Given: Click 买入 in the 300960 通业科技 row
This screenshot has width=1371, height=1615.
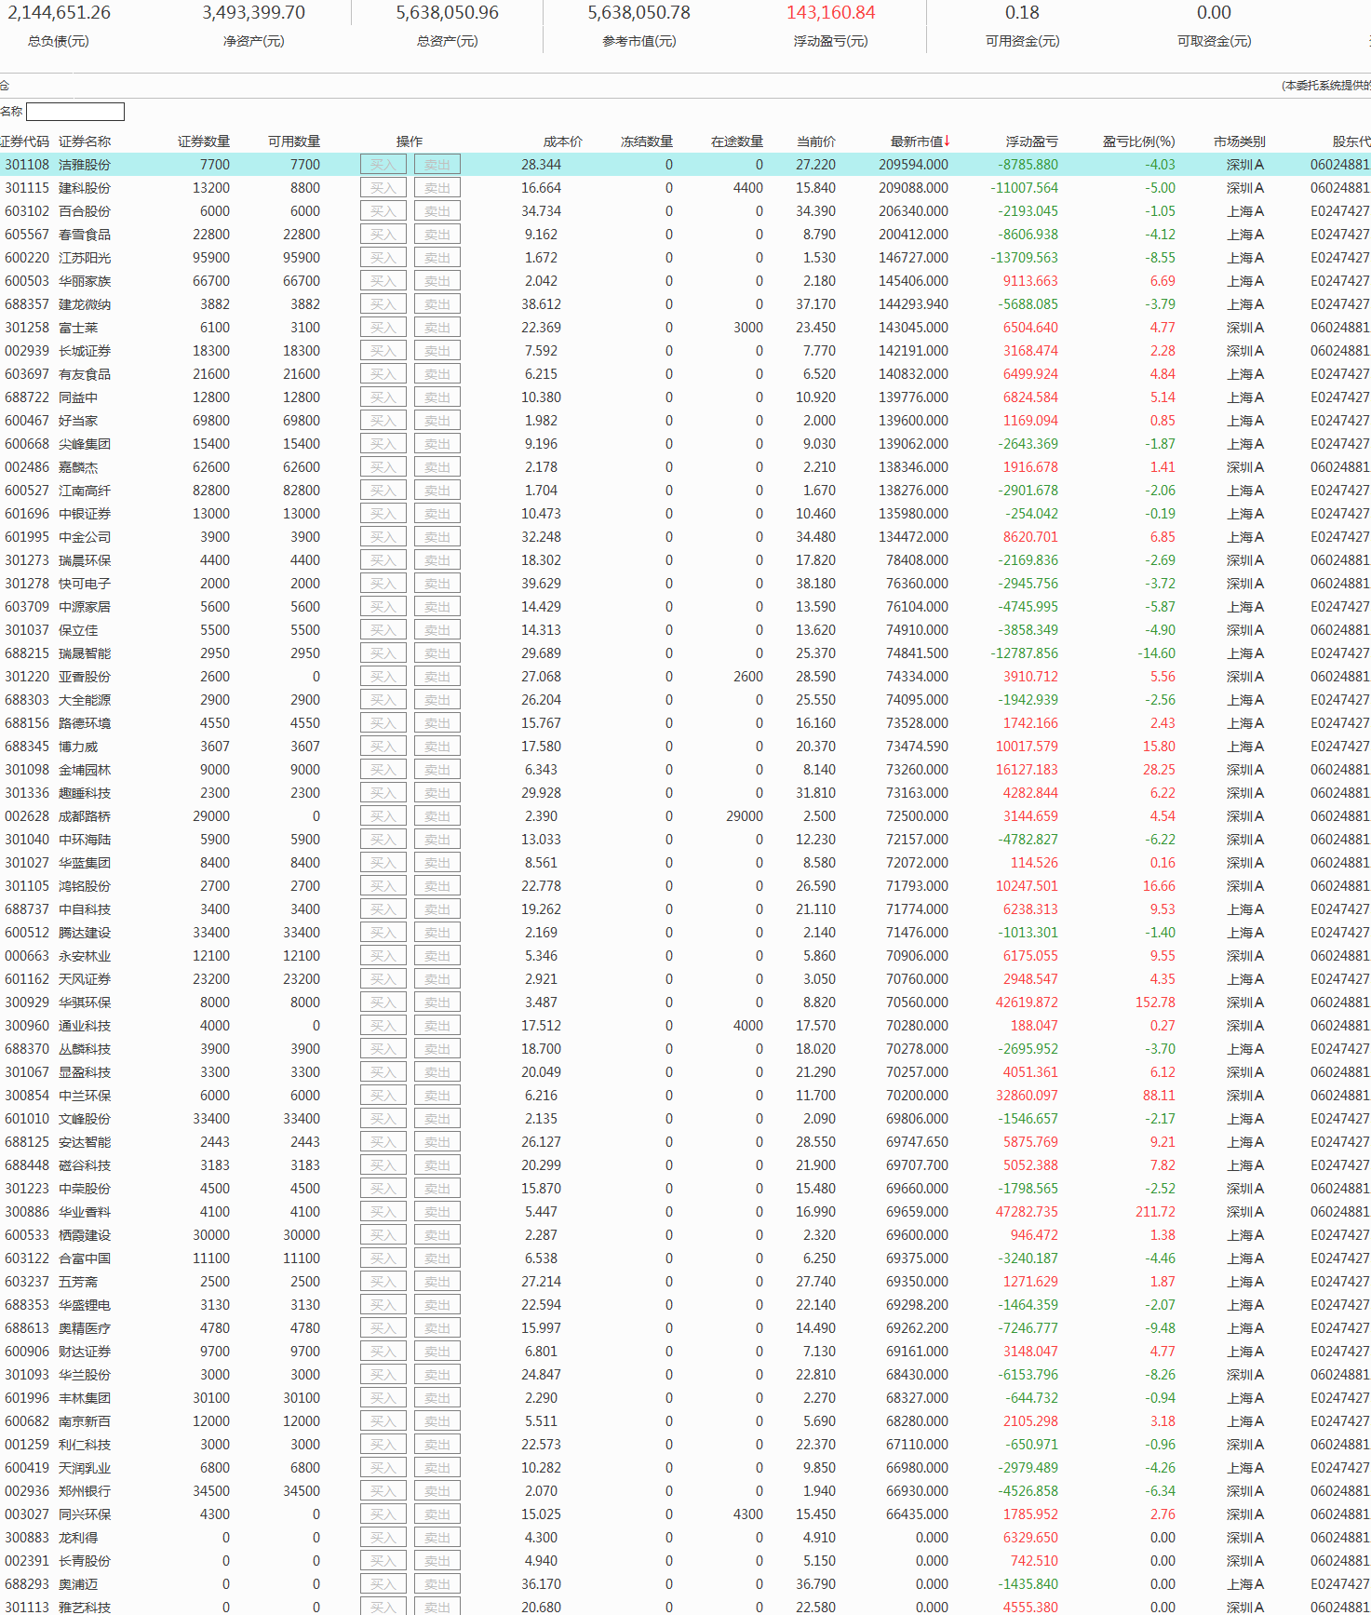Looking at the screenshot, I should tap(383, 1026).
